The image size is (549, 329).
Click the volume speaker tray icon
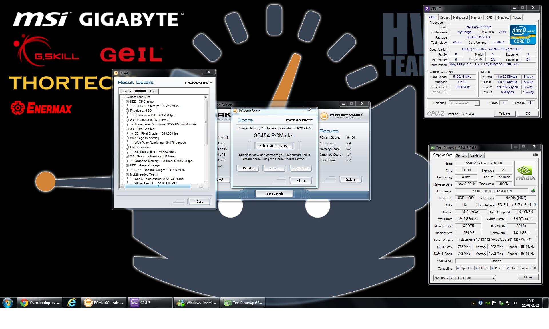point(515,303)
